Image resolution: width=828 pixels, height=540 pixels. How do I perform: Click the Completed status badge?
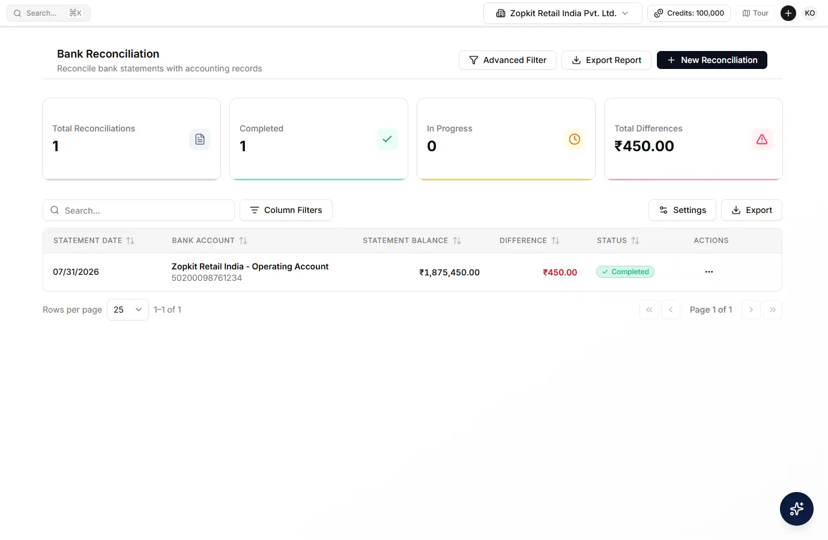point(625,272)
